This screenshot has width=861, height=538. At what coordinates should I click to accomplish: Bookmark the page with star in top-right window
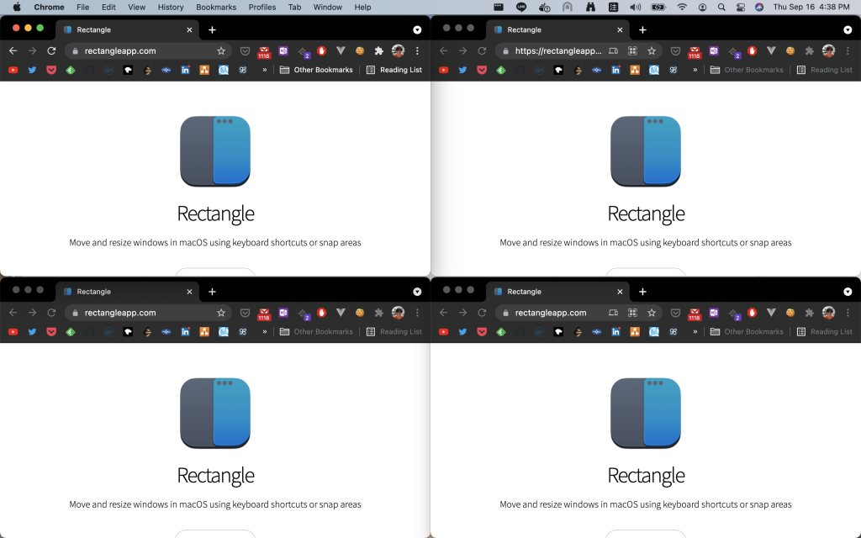coord(652,51)
